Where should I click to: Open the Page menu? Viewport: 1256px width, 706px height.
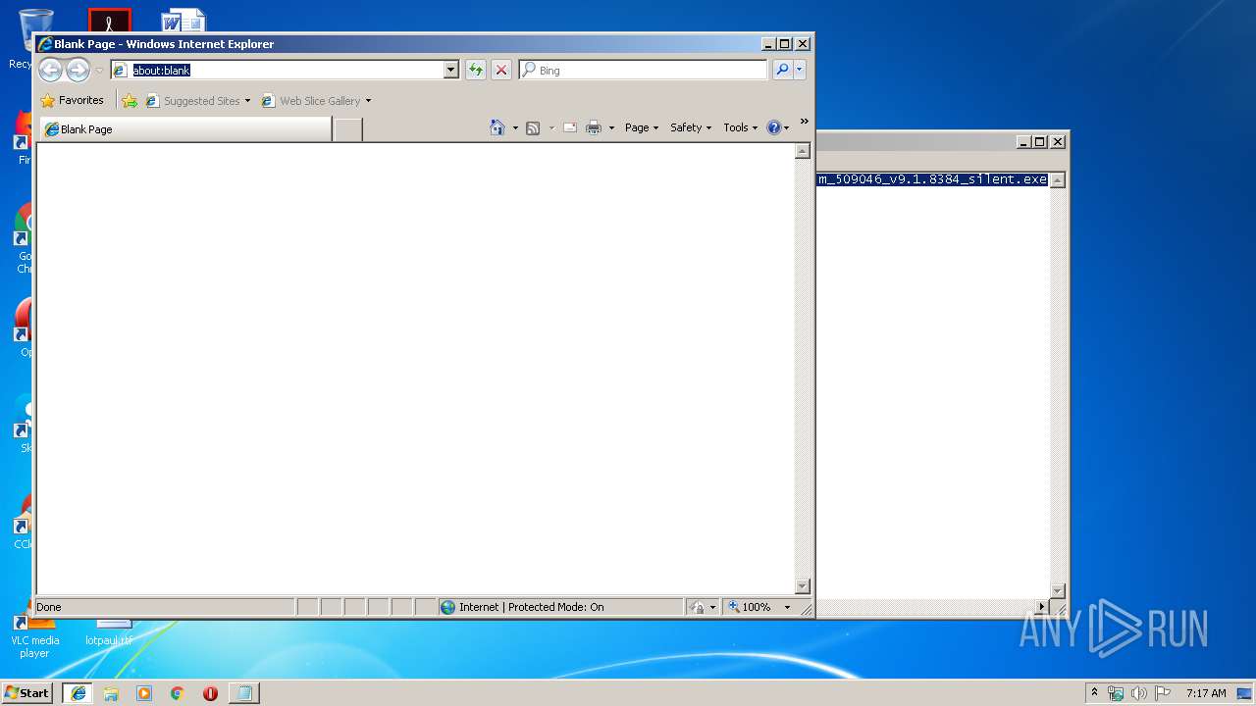(642, 127)
